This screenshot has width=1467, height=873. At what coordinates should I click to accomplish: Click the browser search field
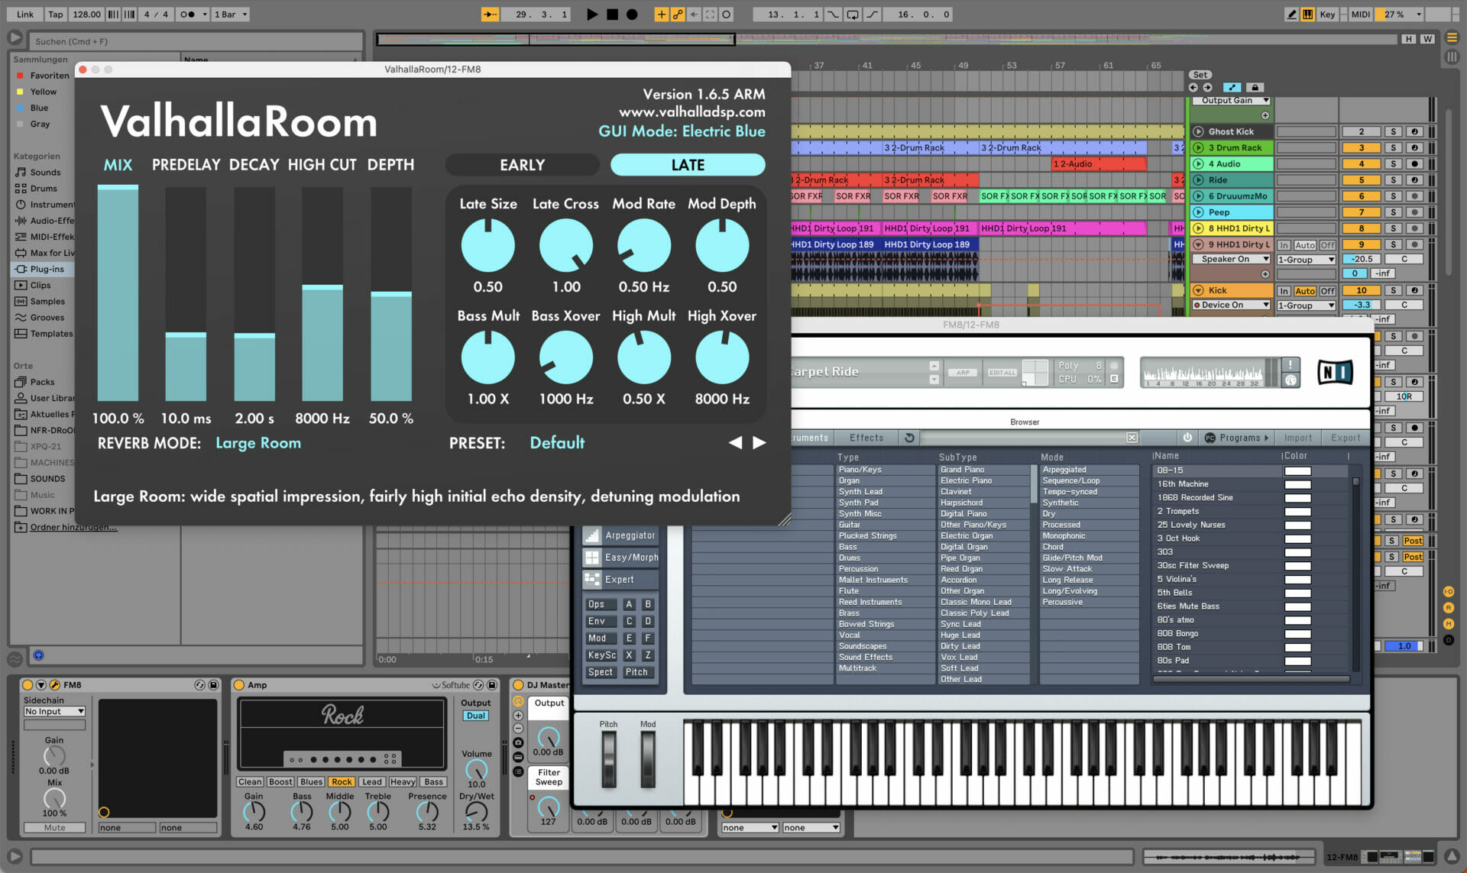pyautogui.click(x=195, y=41)
